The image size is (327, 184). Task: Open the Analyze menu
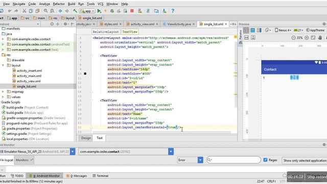(44, 4)
